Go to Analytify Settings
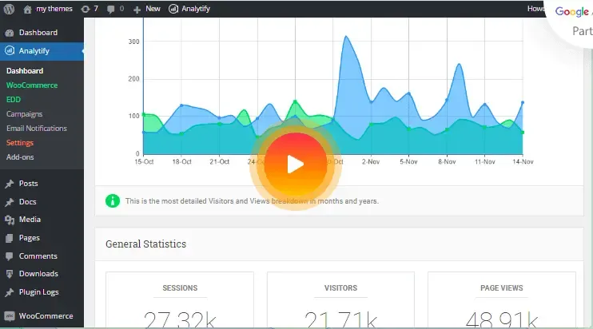 [x=20, y=143]
